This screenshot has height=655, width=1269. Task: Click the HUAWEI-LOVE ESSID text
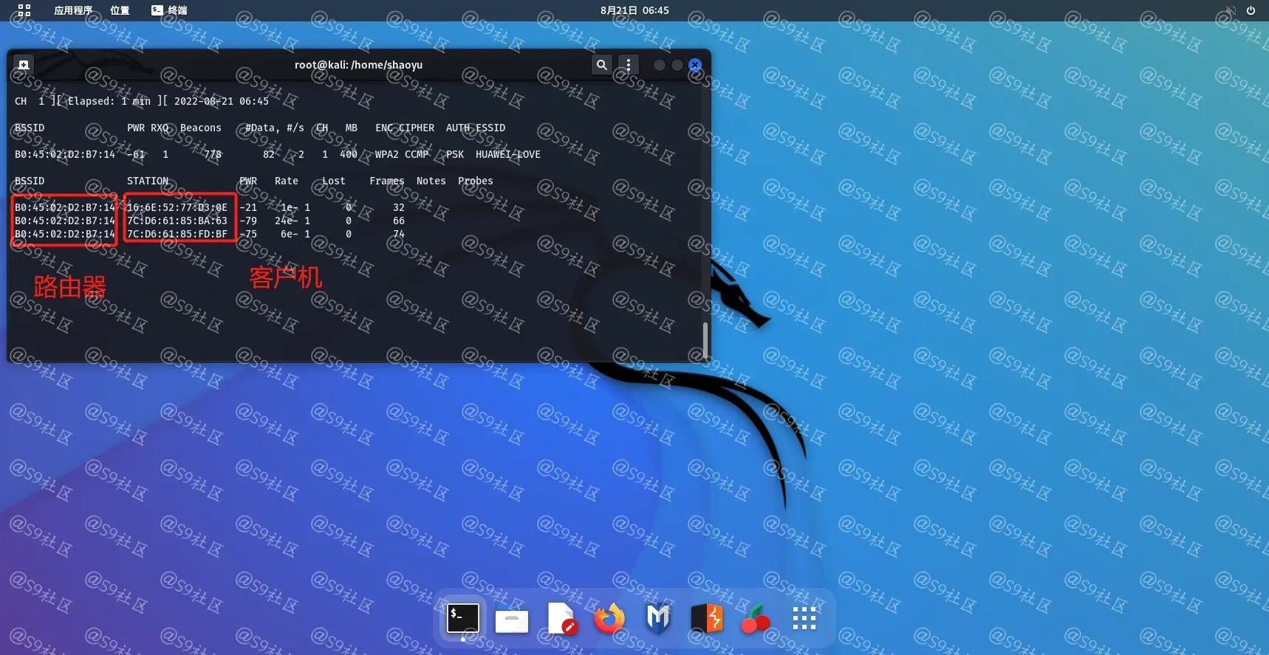(x=508, y=154)
